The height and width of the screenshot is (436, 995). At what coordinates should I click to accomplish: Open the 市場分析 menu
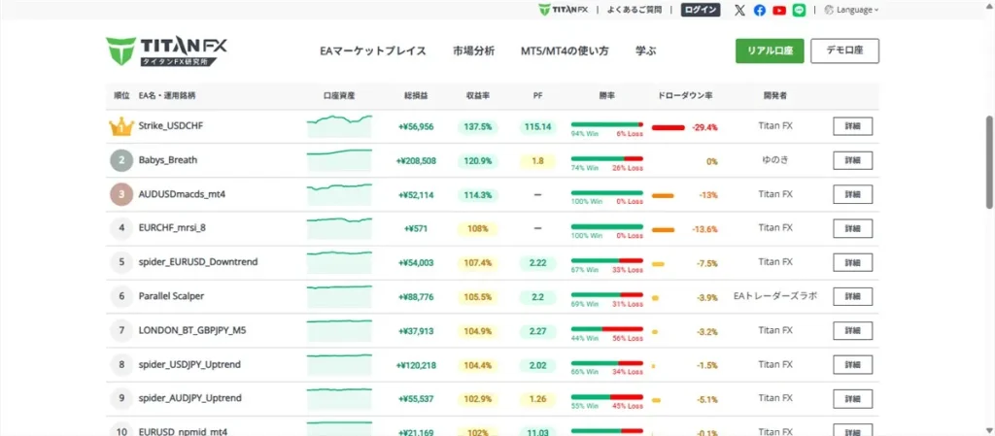473,51
